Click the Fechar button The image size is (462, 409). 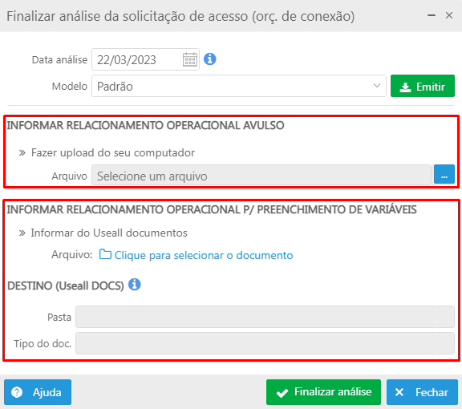(x=422, y=392)
